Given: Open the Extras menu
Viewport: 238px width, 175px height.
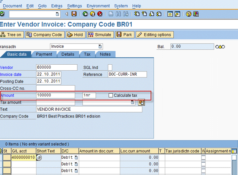Looking at the screenshot, I should [57, 6].
